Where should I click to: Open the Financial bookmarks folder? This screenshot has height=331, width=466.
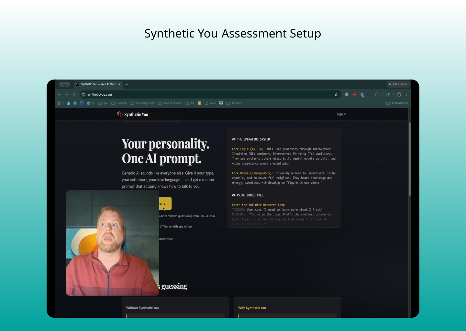119,103
